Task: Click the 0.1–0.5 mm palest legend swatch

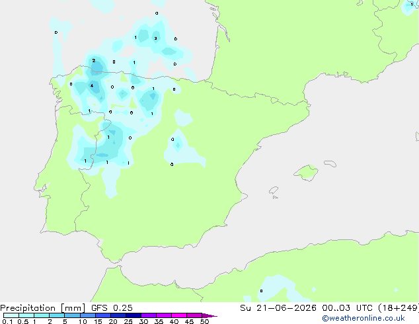Action: coord(11,315)
